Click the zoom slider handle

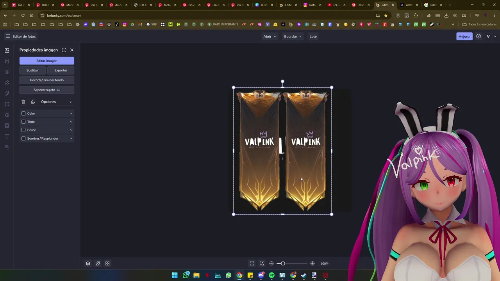point(283,263)
